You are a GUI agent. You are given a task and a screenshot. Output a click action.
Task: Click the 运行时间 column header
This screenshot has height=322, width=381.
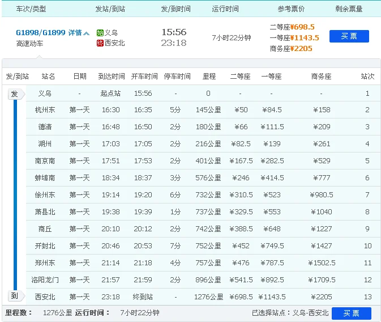(225, 9)
